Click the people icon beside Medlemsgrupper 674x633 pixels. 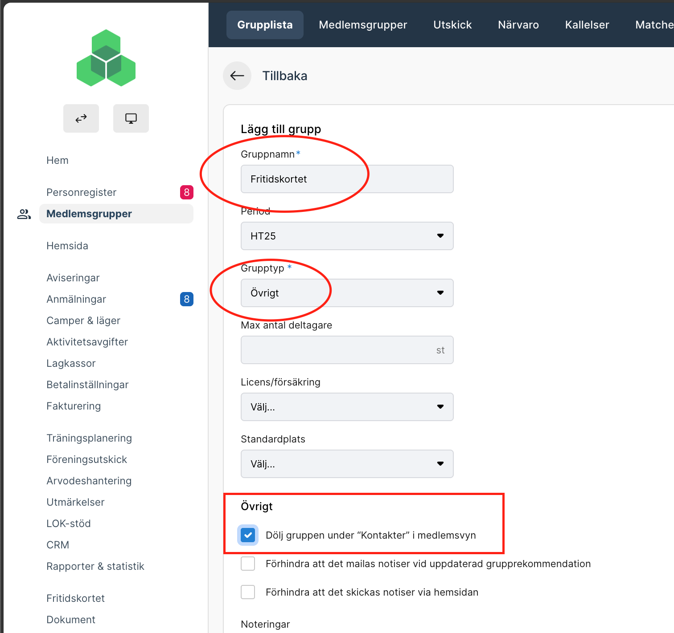click(x=24, y=214)
